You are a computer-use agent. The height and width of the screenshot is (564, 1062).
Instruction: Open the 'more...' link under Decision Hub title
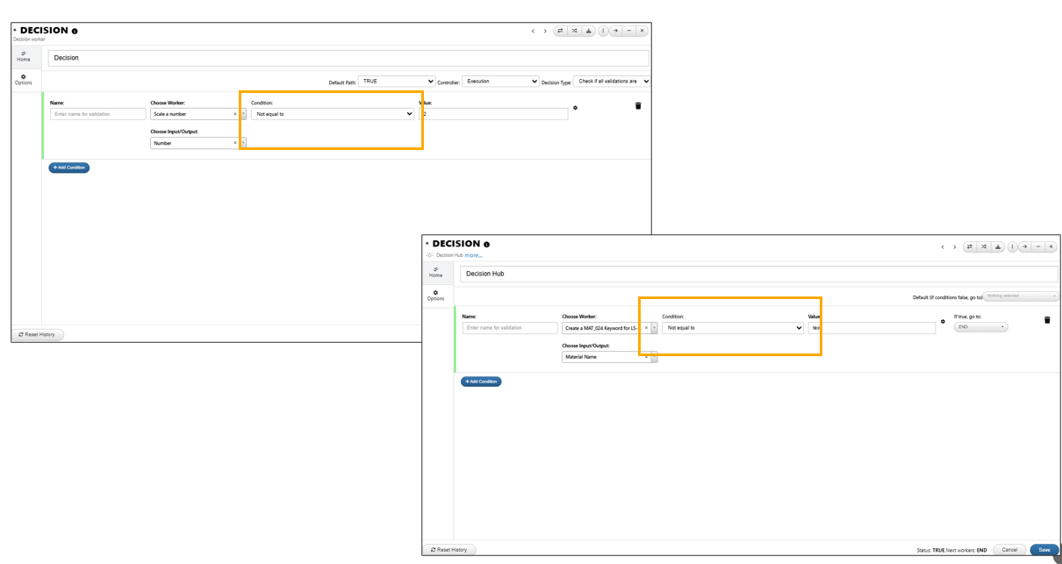pyautogui.click(x=473, y=255)
